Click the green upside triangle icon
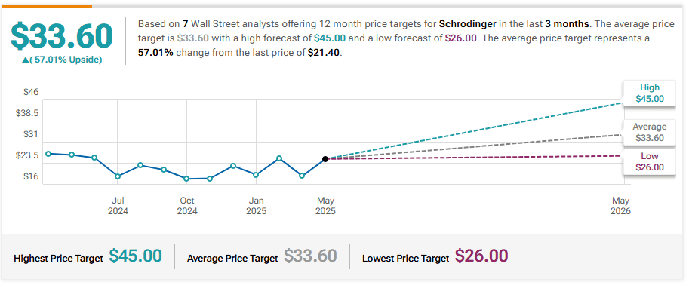689x285 pixels. coord(25,60)
